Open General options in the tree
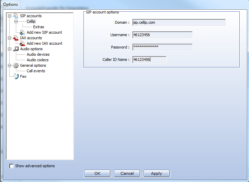 (33, 65)
